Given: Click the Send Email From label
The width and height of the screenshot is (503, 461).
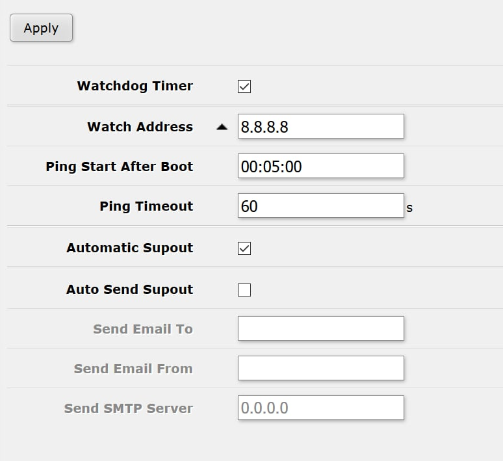Looking at the screenshot, I should click(x=133, y=369).
